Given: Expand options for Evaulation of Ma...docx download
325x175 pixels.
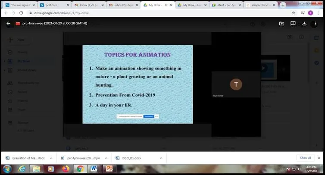Looking at the screenshot, I should (x=51, y=158).
